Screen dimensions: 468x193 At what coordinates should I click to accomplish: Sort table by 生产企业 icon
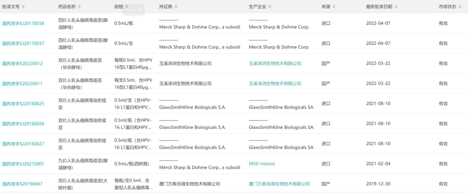tap(272, 7)
